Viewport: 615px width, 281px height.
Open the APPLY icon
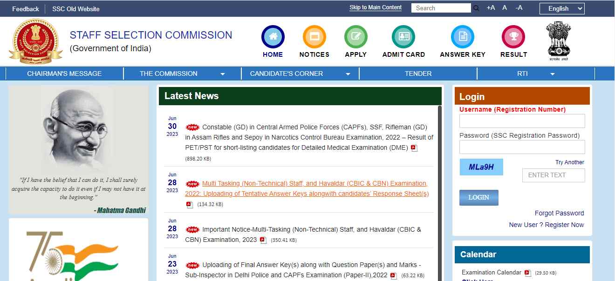(x=355, y=37)
